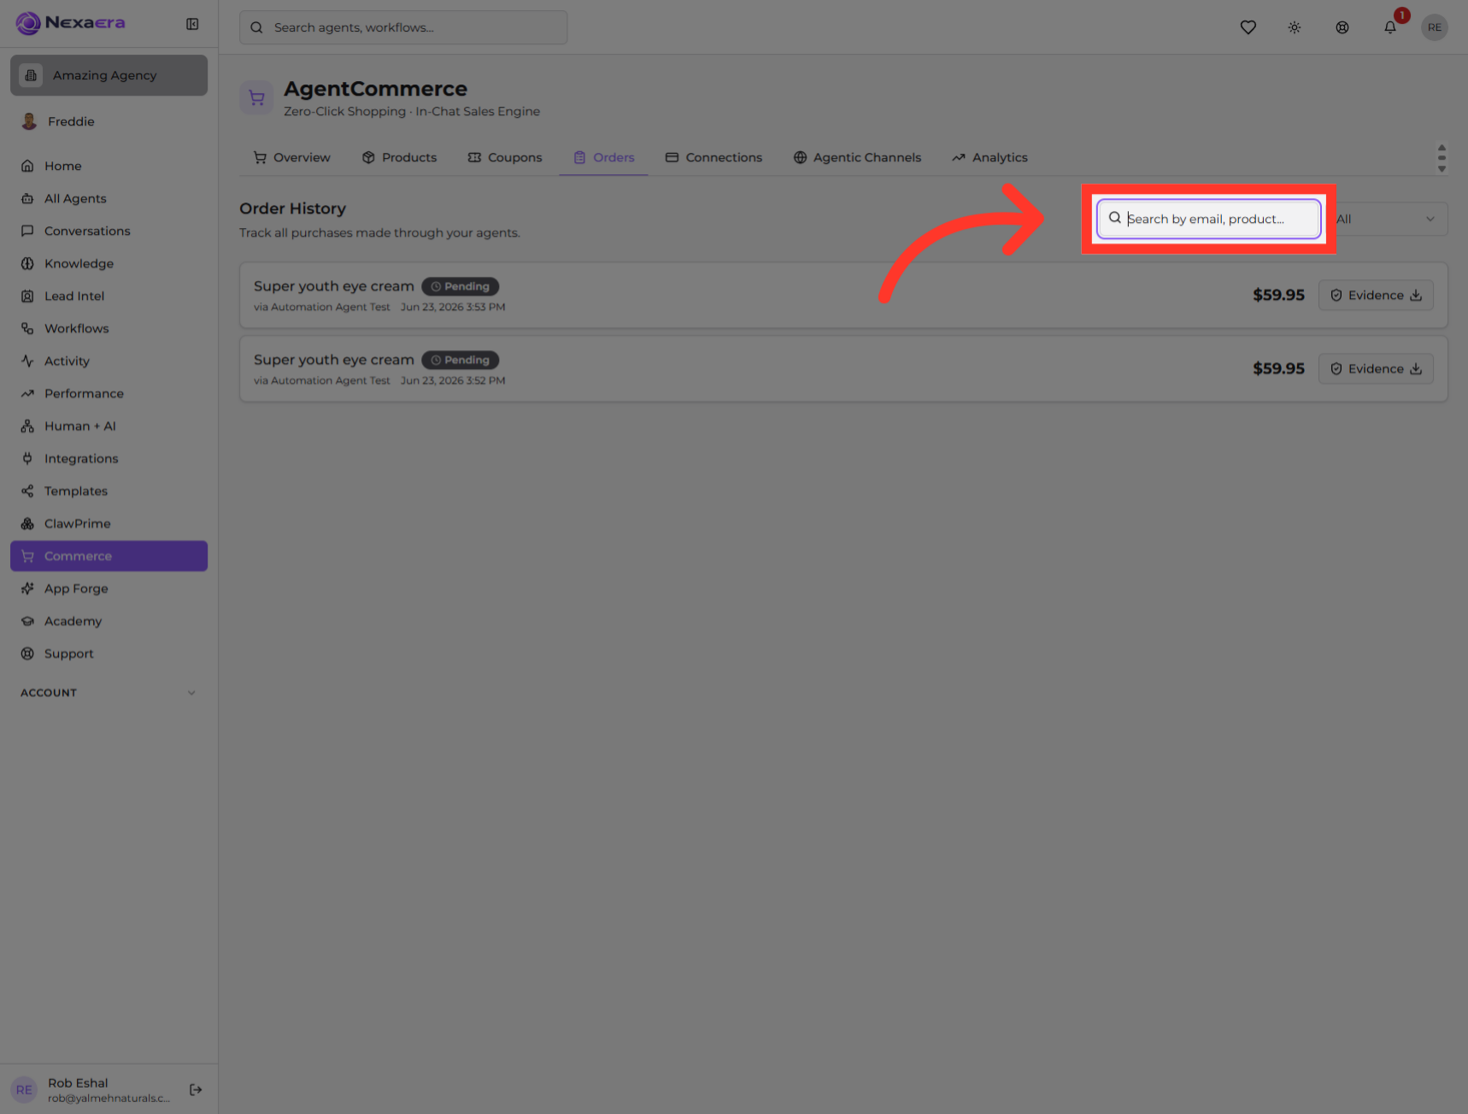The image size is (1468, 1114).
Task: Open help lifebuoy icon in header
Action: 1342,27
